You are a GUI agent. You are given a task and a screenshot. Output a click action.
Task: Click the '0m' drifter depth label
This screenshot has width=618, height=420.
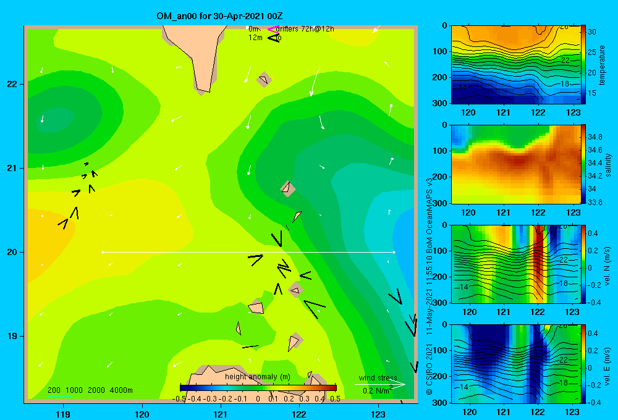[254, 29]
